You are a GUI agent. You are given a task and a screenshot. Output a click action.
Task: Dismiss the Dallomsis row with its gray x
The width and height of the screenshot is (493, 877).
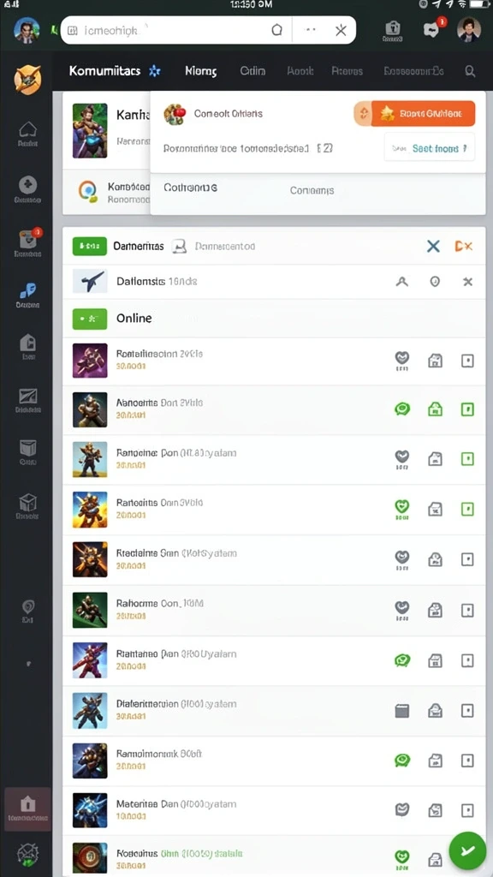click(468, 281)
